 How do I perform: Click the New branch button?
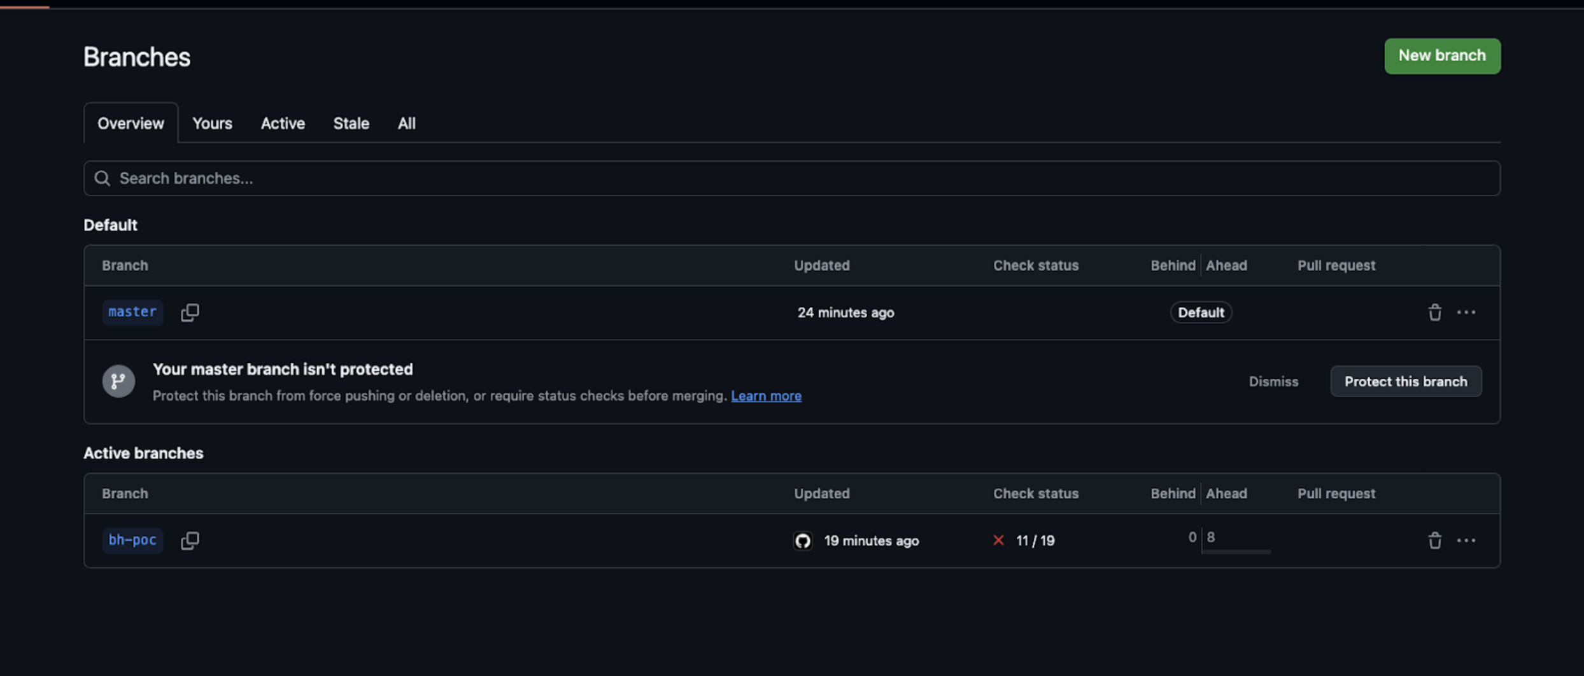1442,56
